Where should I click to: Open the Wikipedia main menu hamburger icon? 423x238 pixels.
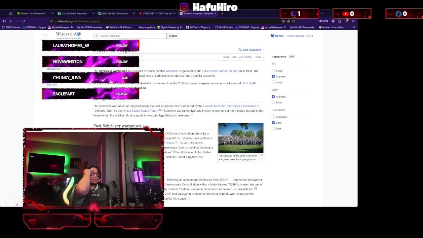(x=46, y=36)
